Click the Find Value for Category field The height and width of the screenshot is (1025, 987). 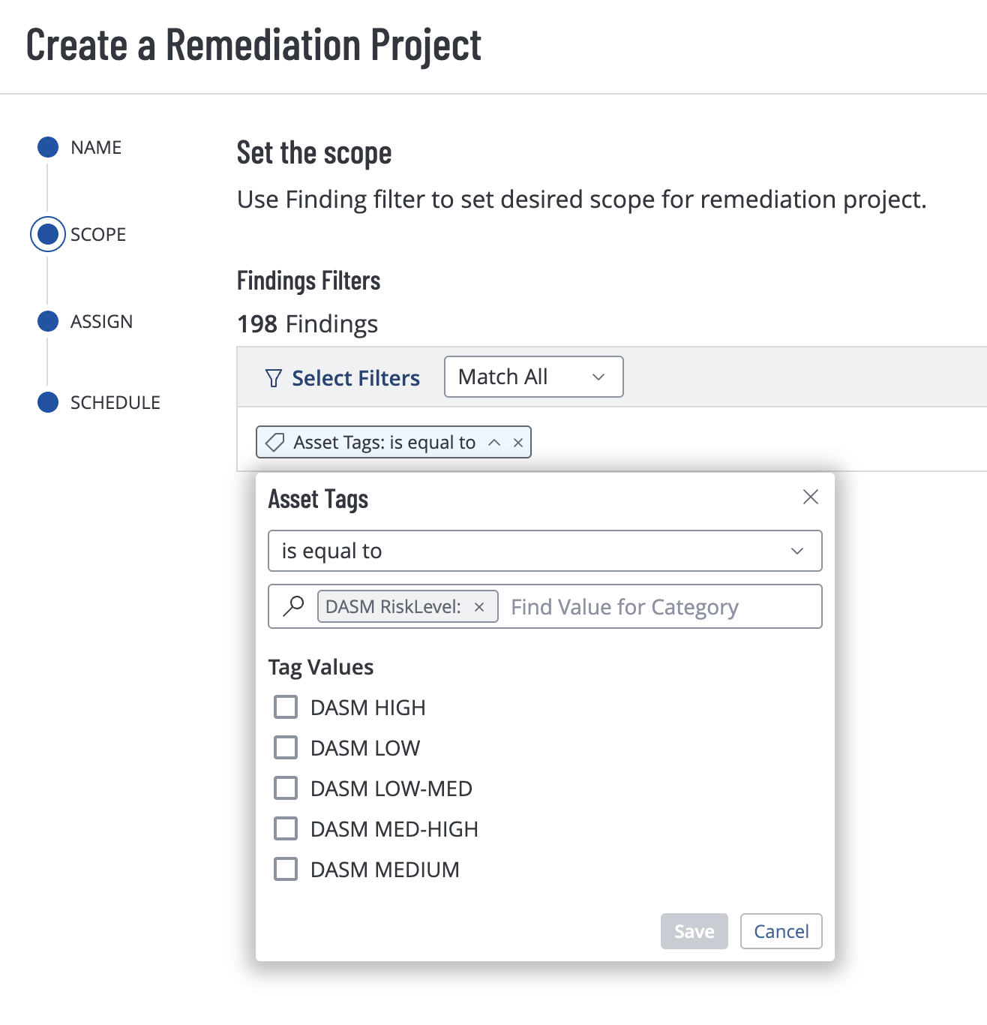pos(660,607)
